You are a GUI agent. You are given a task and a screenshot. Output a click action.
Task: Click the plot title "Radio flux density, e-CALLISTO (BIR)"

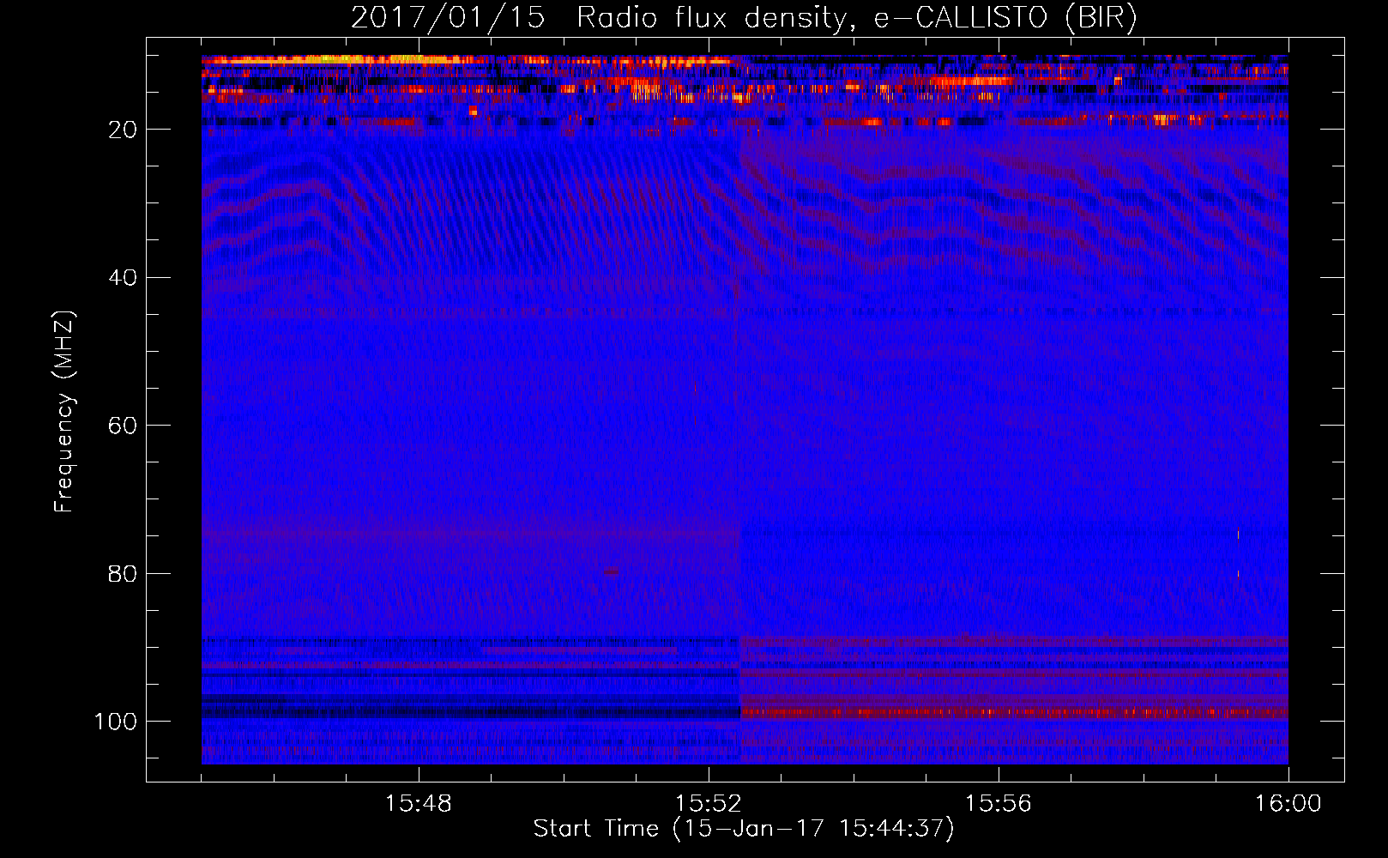click(x=856, y=18)
